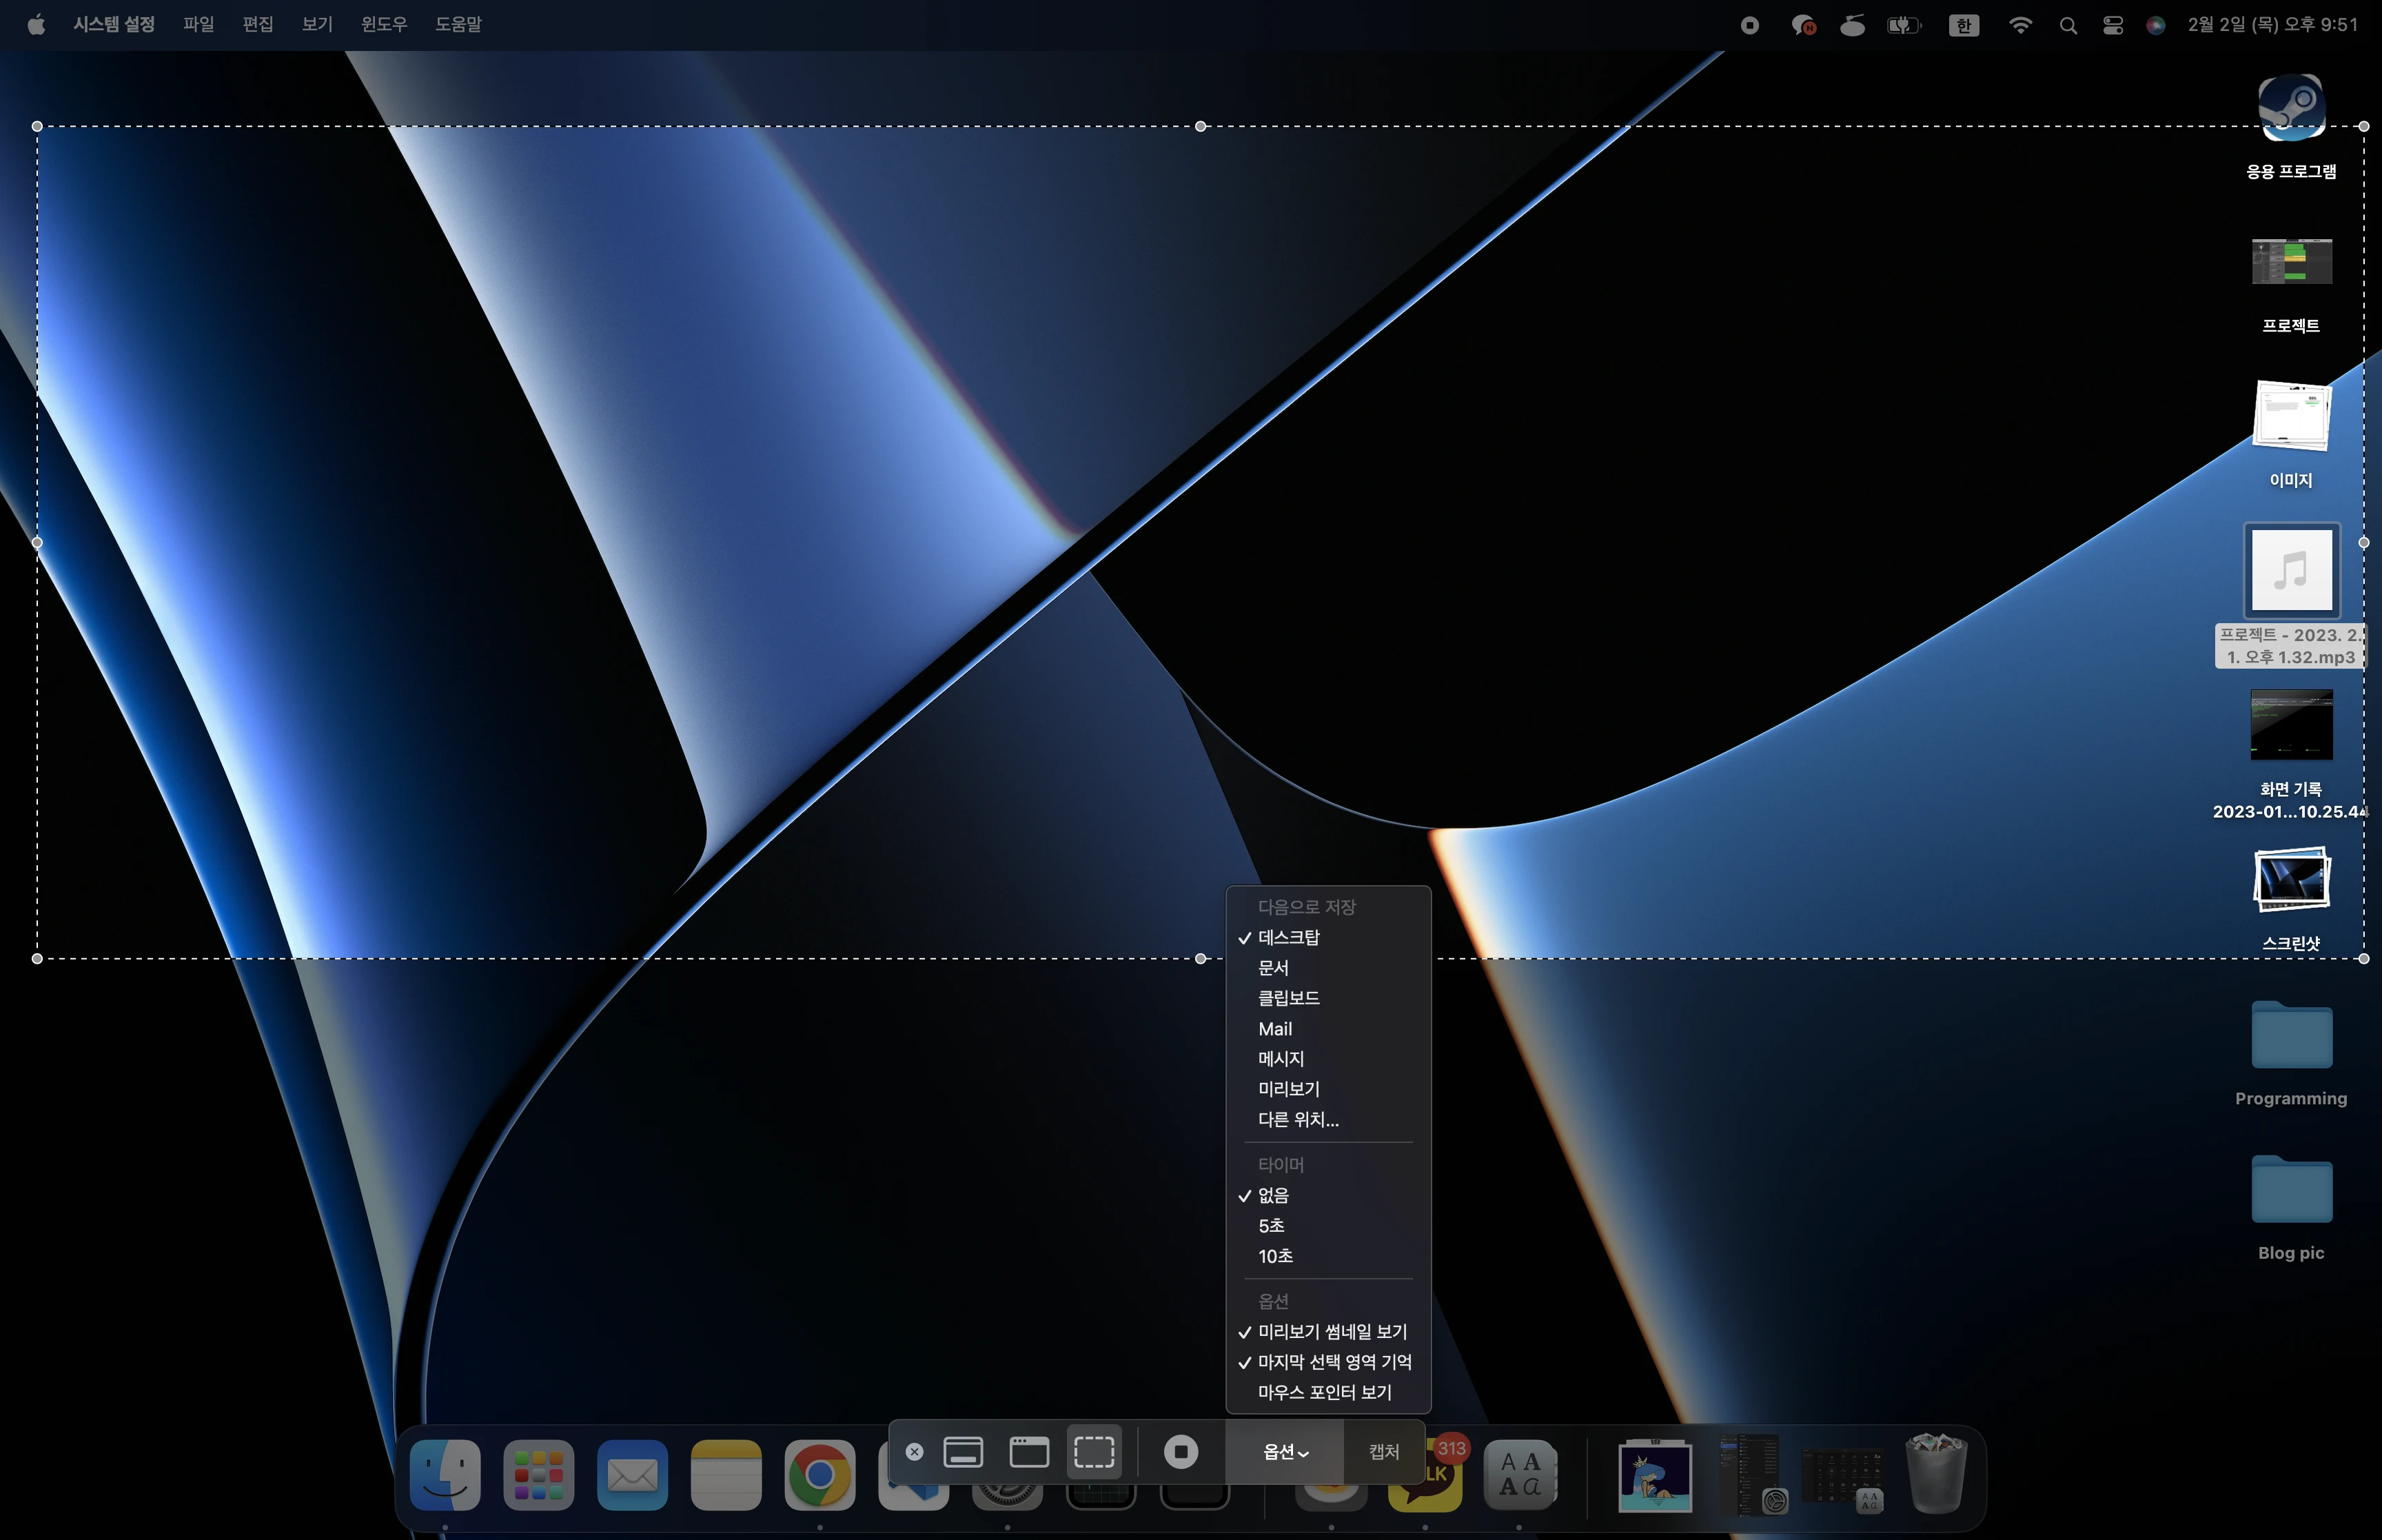Close the screenshot toolbar with X button
The image size is (2382, 1540).
click(x=914, y=1451)
